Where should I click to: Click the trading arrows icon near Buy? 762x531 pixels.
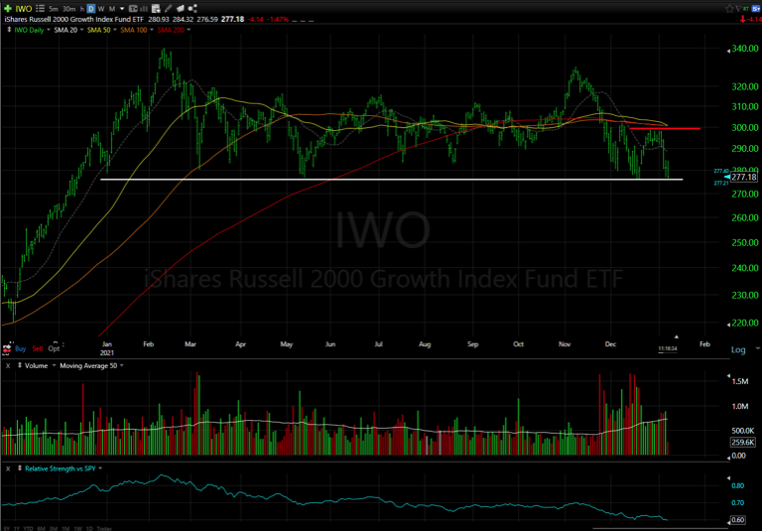7,348
